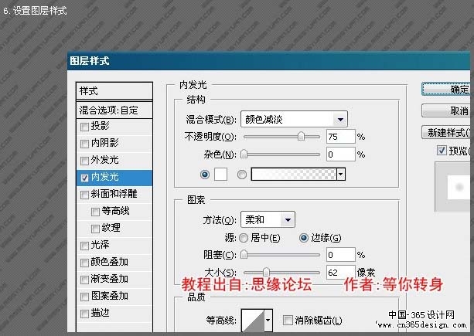Select the 描边 entry label

coord(100,313)
